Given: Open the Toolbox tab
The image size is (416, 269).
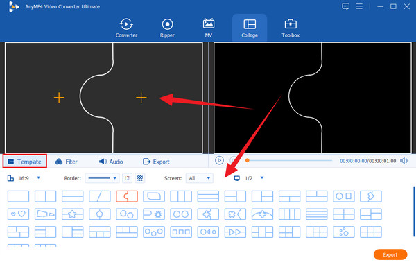Looking at the screenshot, I should point(291,28).
